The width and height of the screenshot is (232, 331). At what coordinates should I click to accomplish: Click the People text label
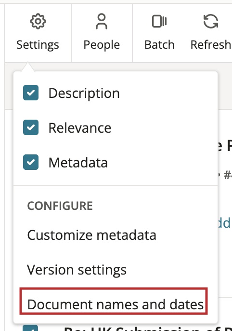[102, 45]
